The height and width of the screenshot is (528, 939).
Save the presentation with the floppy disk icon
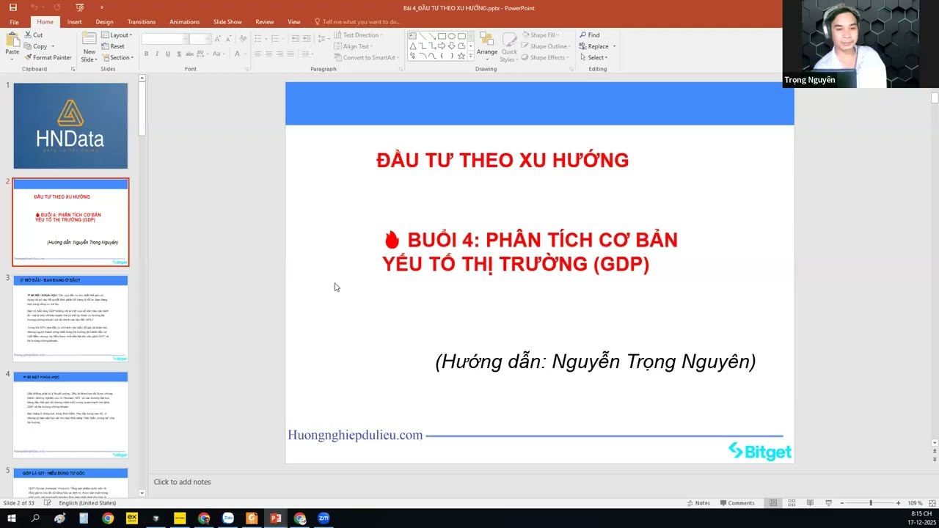pyautogui.click(x=12, y=7)
